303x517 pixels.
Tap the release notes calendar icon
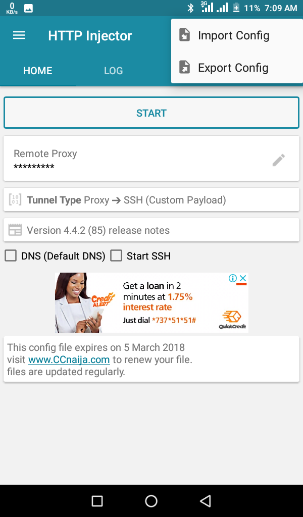click(15, 230)
